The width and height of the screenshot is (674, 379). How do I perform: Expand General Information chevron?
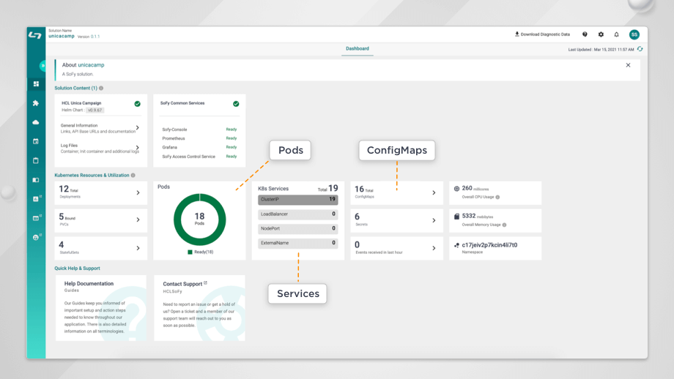coord(138,127)
